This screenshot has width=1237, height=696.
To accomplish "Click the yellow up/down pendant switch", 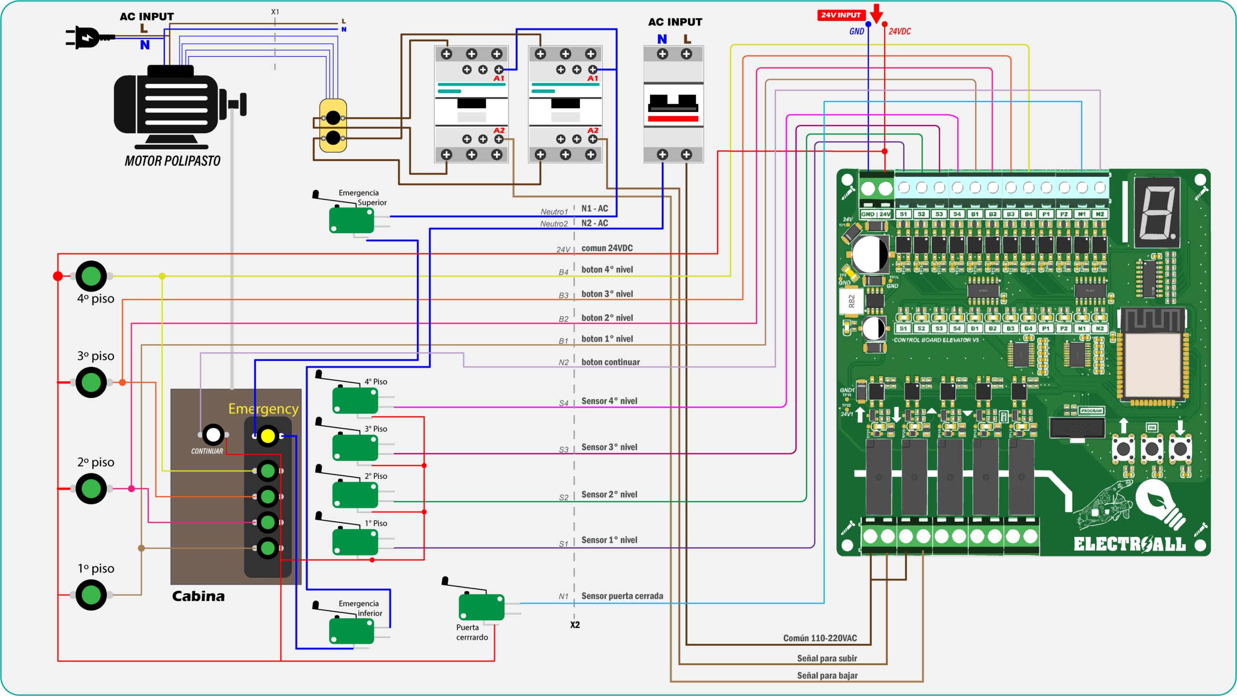I will click(333, 126).
